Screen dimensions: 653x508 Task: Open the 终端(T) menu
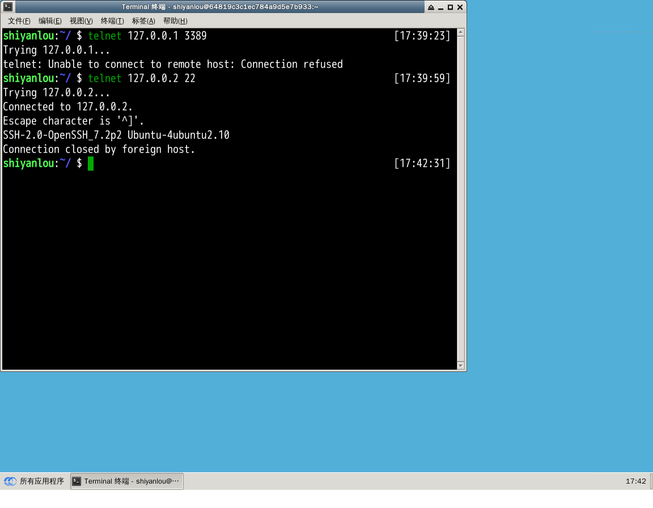112,21
